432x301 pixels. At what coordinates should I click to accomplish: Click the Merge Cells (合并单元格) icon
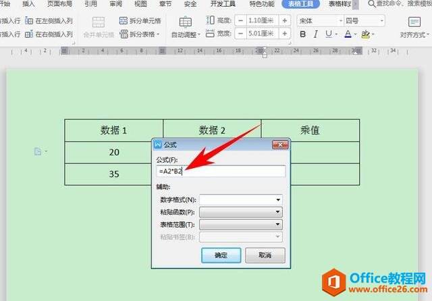99,23
